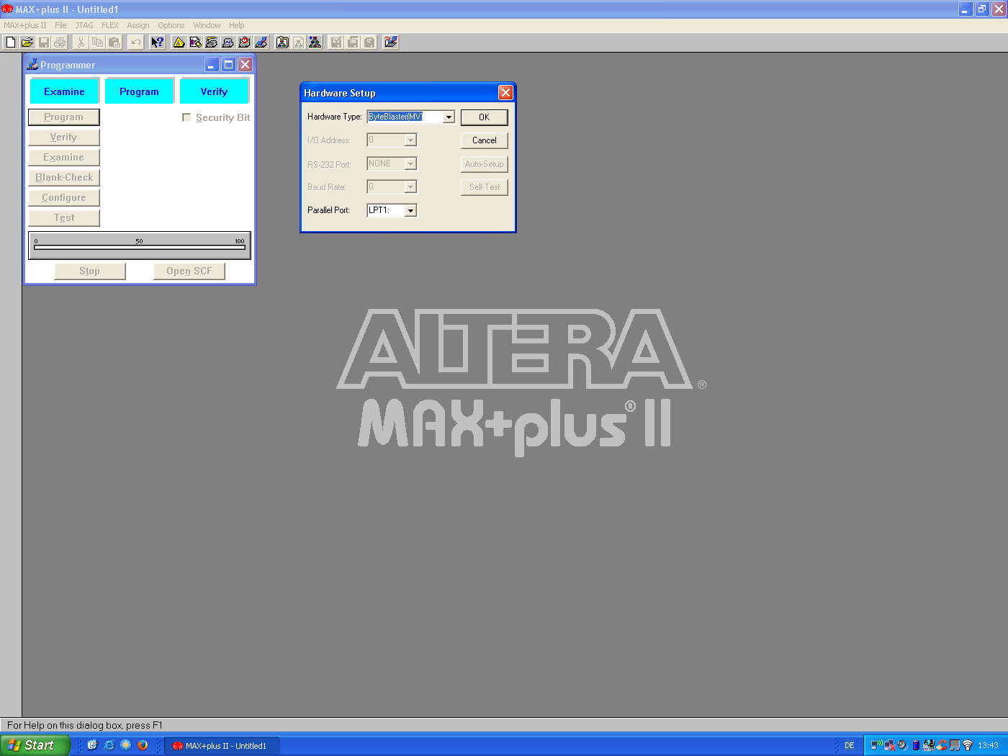Click the Copy toolbar icon
The height and width of the screenshot is (756, 1008).
(97, 42)
